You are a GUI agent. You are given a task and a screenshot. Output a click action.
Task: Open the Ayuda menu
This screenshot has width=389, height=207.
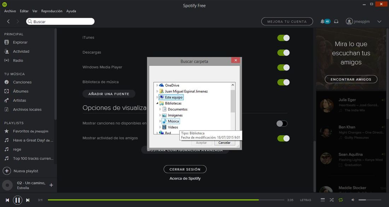pyautogui.click(x=71, y=11)
